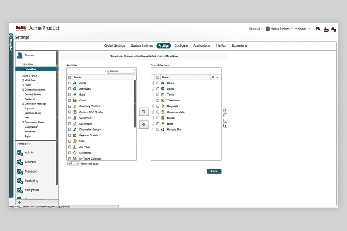Click the Custom CSS Creator globe icon
The image size is (347, 231).
(75, 112)
